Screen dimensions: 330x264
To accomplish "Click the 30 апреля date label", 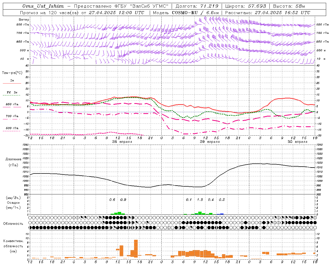I will [298, 142].
